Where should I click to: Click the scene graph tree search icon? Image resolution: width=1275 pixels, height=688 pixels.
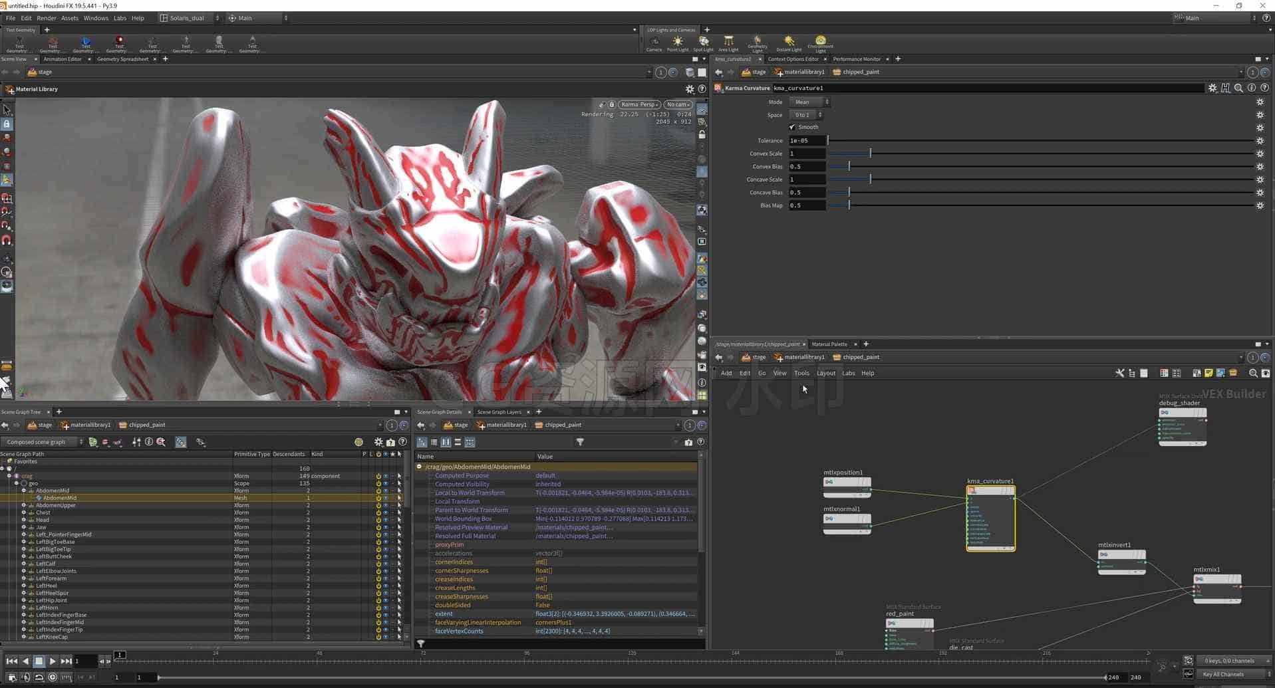(x=161, y=442)
